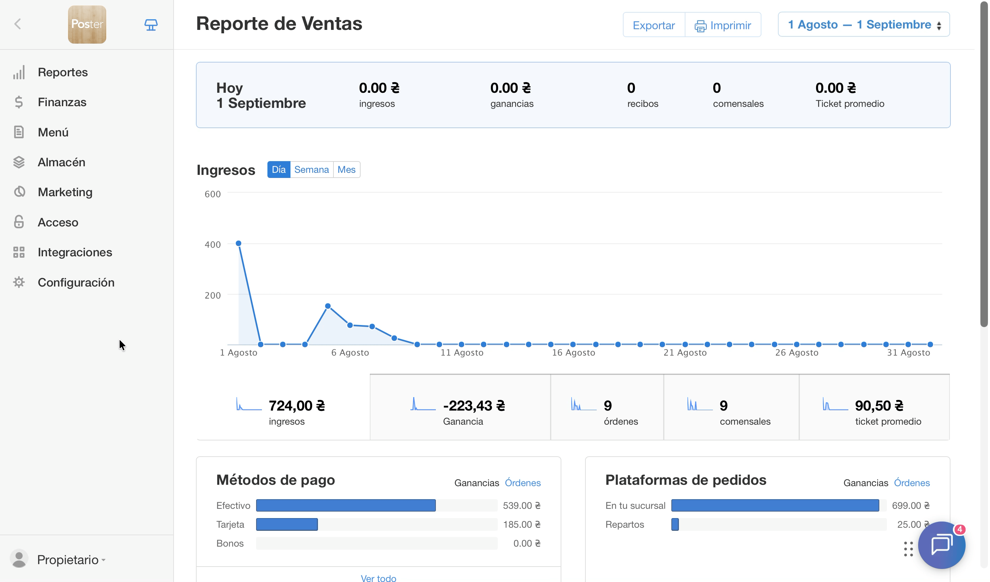Open the support chat bubble
990x582 pixels.
(x=942, y=545)
